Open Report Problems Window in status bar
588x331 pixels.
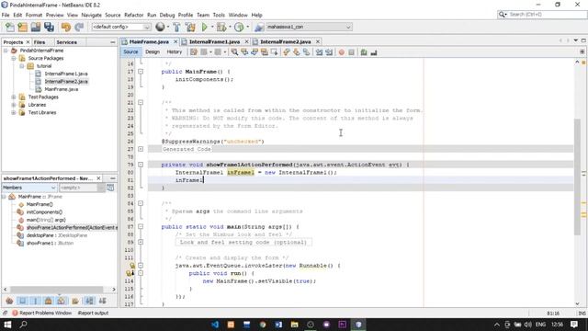click(x=41, y=313)
